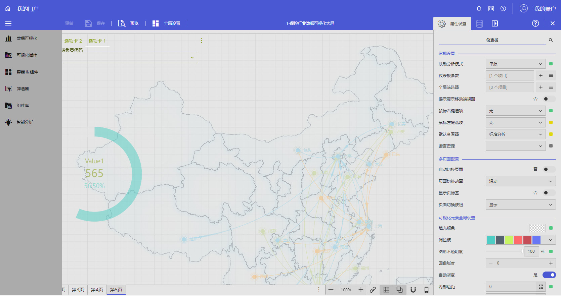Expand the 联动分析模式 dropdown
This screenshot has width=561, height=296.
coord(515,64)
